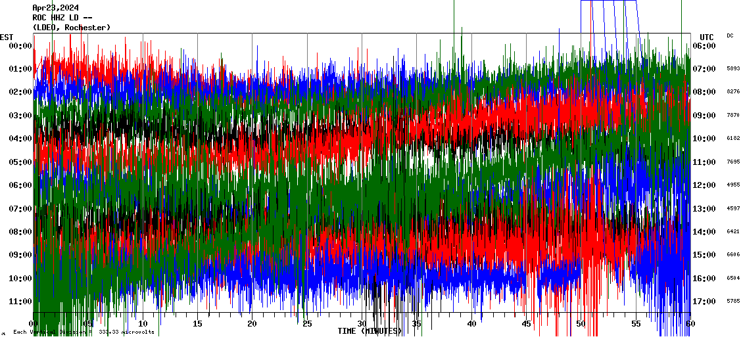Click the EST timezone header
743x341 pixels.
(x=7, y=37)
